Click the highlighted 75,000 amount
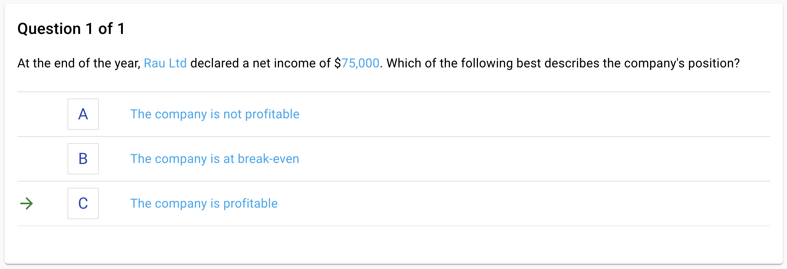The image size is (787, 269). [360, 63]
